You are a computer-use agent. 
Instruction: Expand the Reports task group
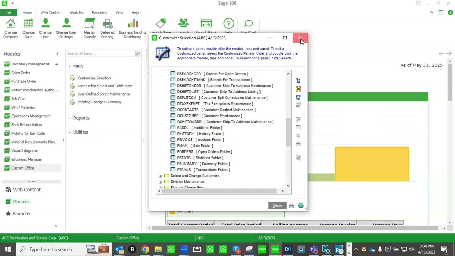70,118
